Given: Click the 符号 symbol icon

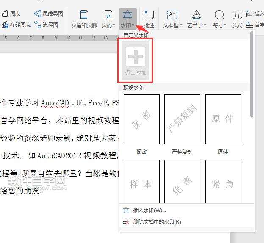Looking at the screenshot, I should tap(219, 15).
